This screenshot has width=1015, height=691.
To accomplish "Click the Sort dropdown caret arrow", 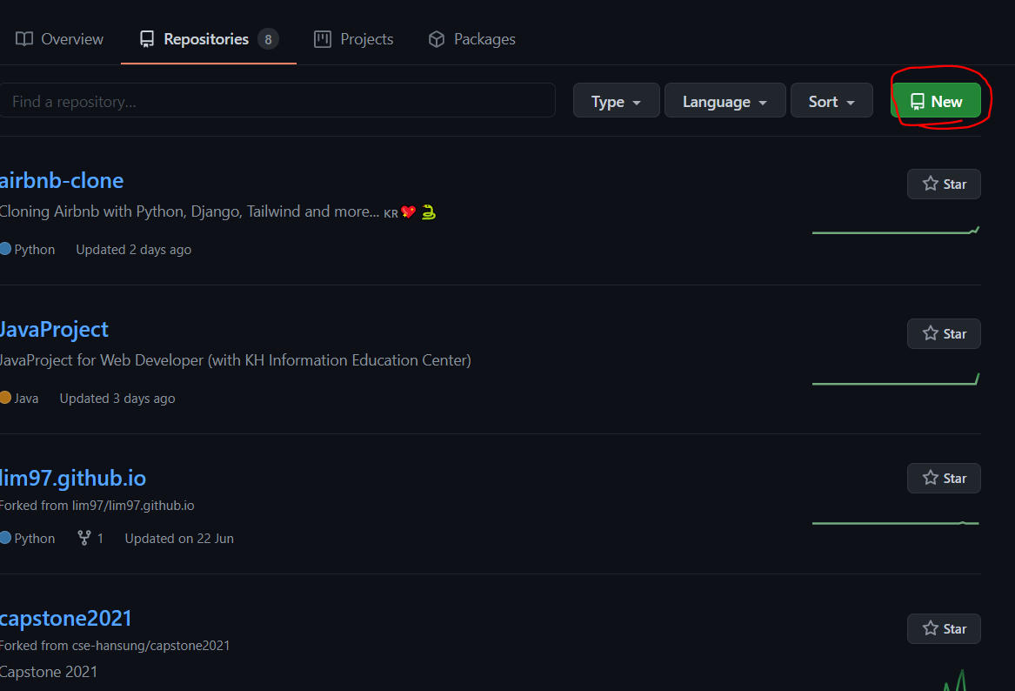I will (851, 103).
